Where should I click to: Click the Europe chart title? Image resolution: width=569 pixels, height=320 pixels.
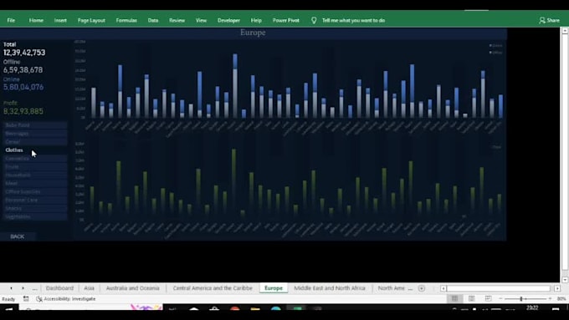pos(253,33)
